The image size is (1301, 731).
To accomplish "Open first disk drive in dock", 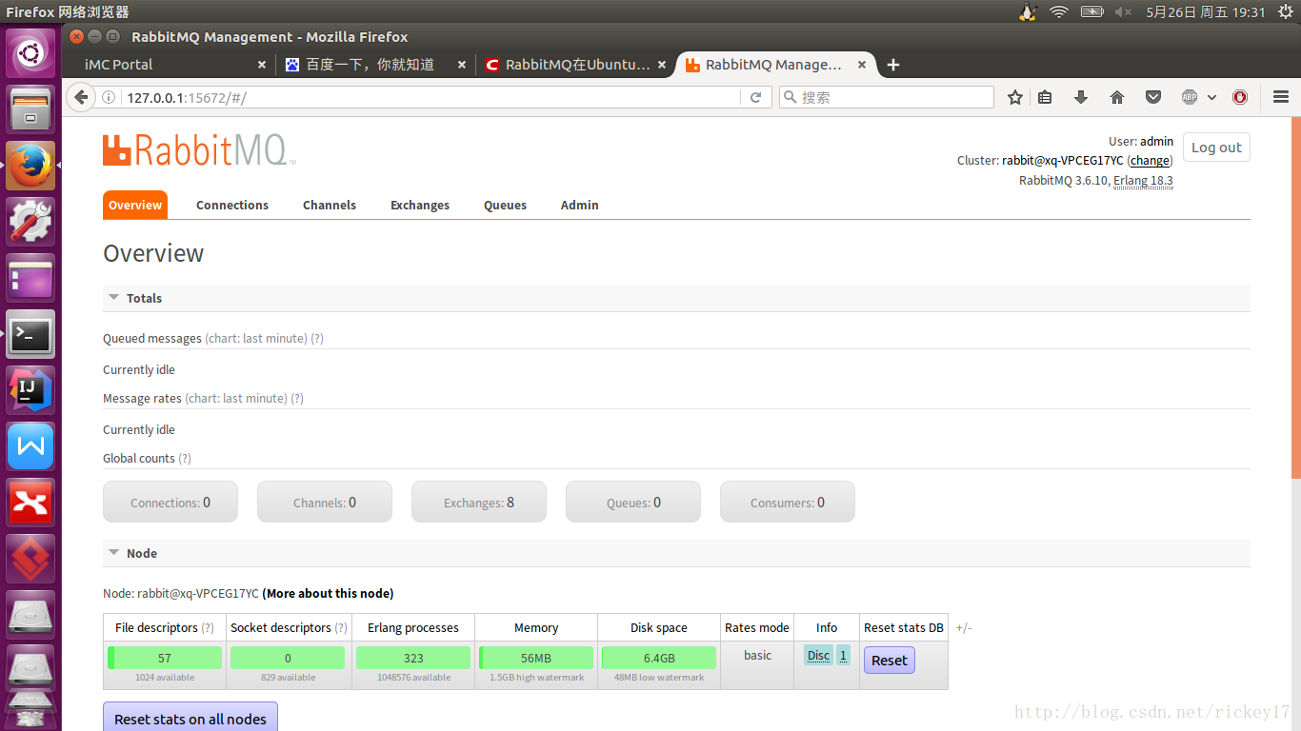I will [x=31, y=615].
